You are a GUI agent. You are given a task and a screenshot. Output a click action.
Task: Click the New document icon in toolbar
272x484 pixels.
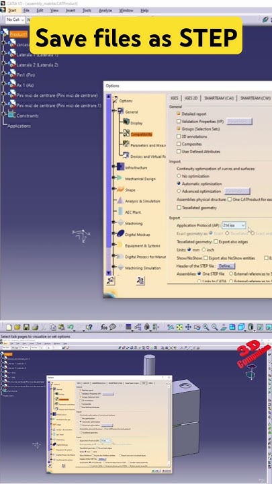(x=9, y=327)
